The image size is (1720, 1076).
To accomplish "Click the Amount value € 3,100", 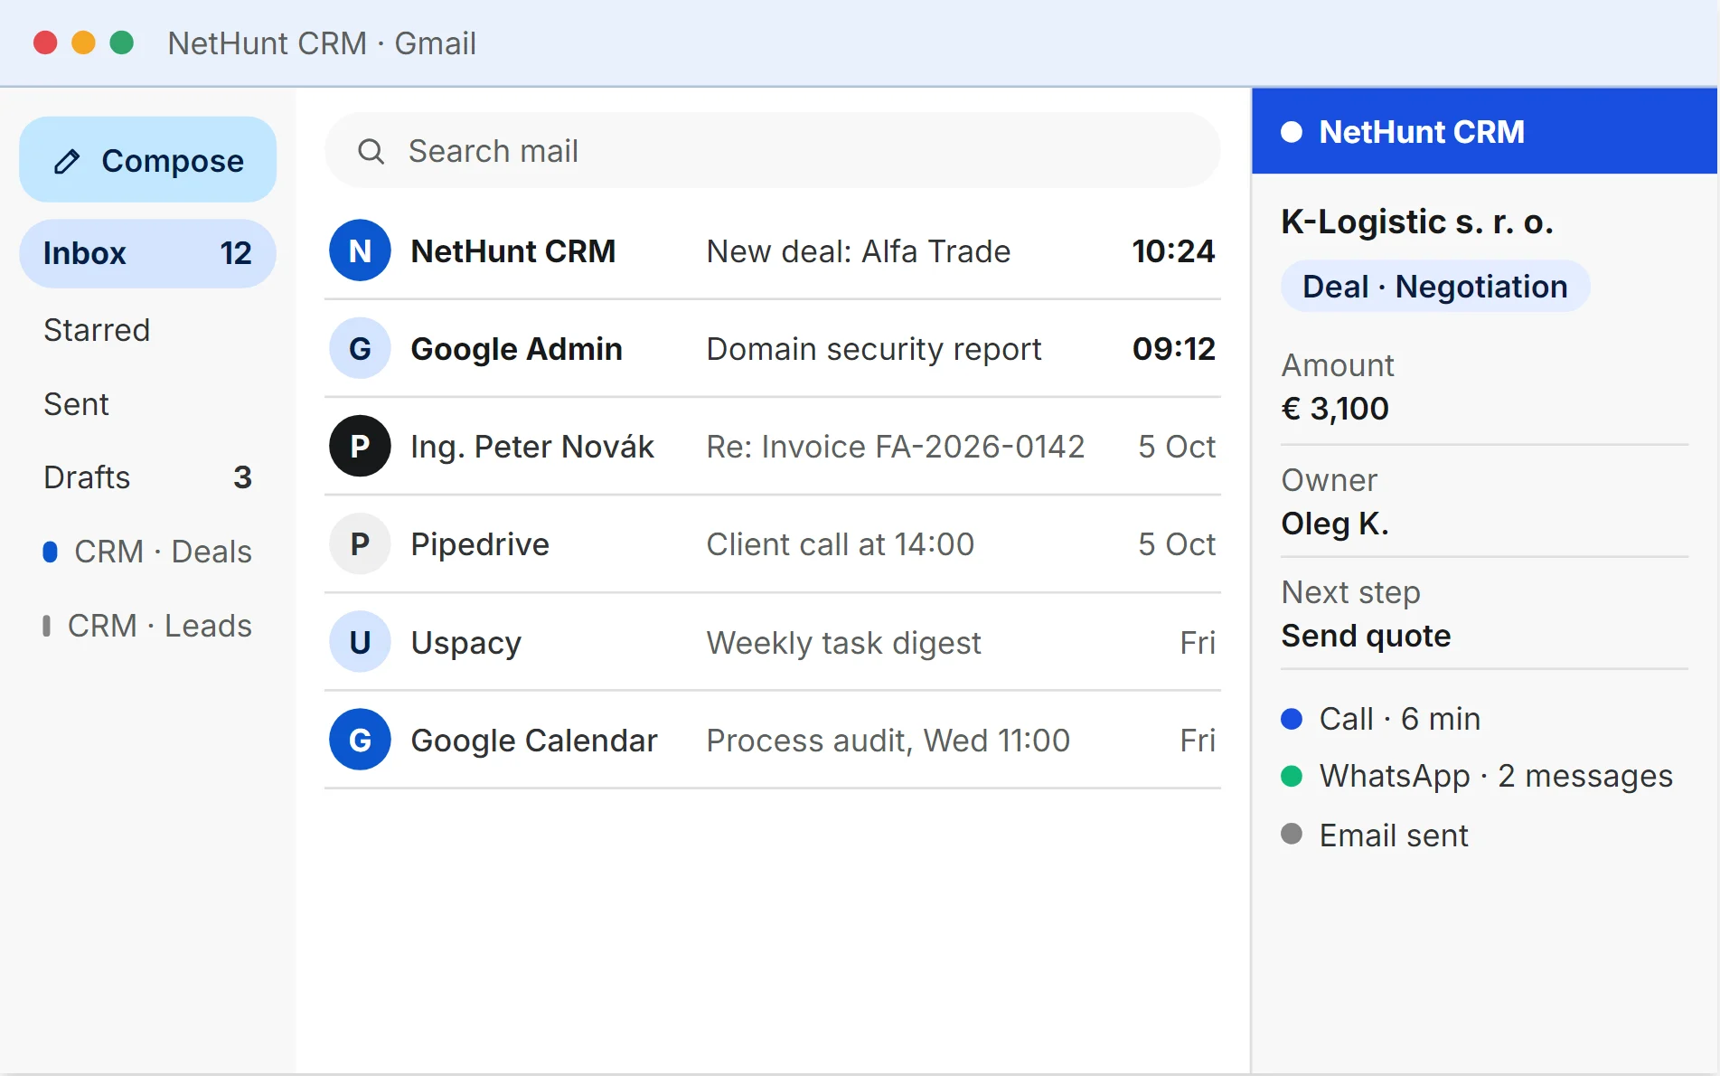I will [1335, 409].
